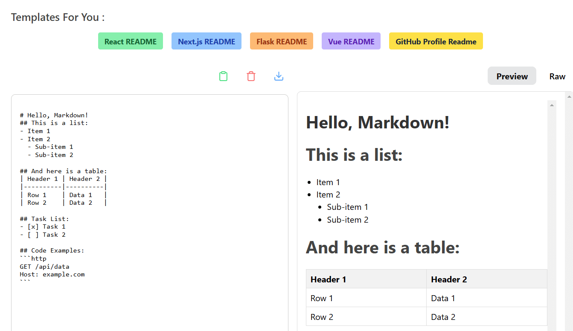Screen dimensions: 573x331
Task: Click 'Sub-item 2' in the preview
Action: click(x=347, y=220)
